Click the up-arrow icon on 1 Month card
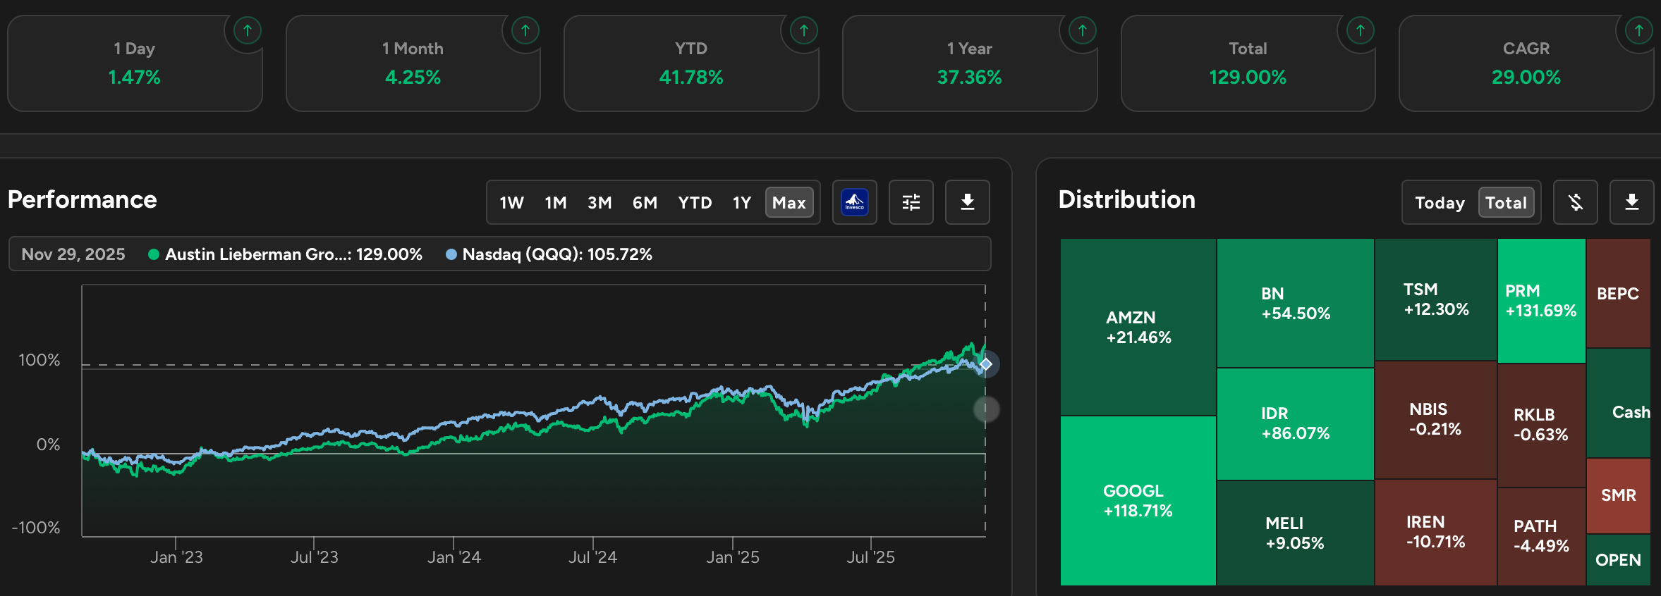The image size is (1661, 596). tap(525, 30)
